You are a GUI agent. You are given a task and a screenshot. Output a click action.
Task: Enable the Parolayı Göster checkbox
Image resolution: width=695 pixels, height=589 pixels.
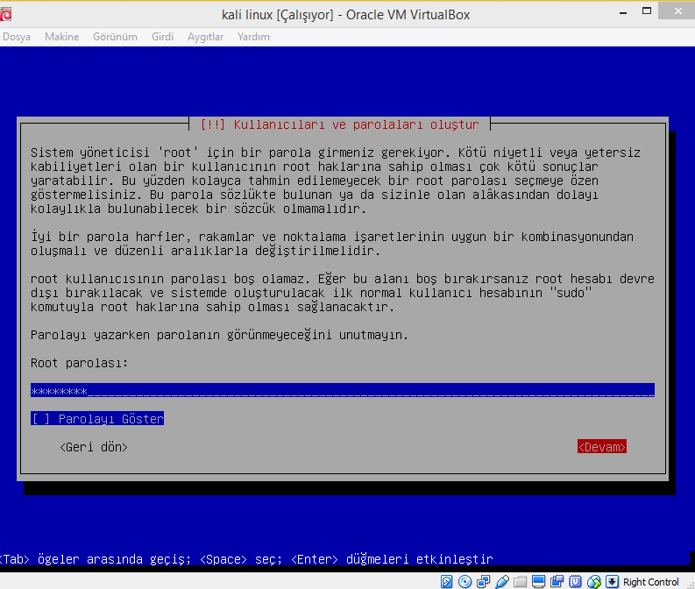point(40,419)
